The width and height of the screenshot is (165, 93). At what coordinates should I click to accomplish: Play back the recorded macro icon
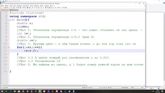62,7
